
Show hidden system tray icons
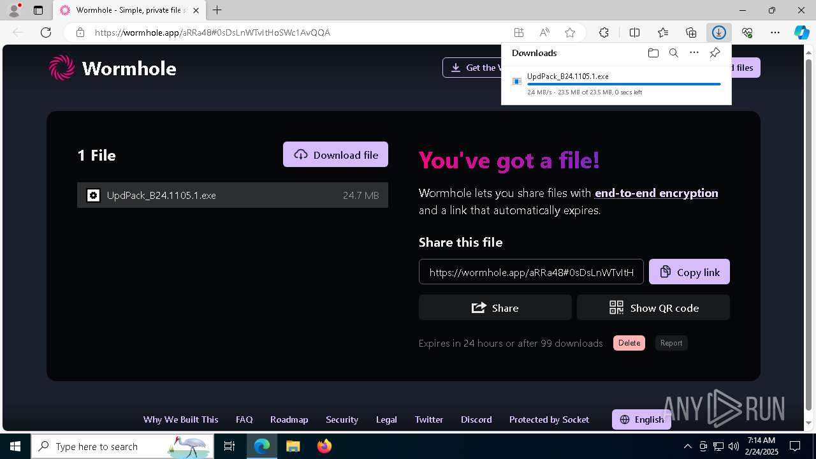(687, 446)
